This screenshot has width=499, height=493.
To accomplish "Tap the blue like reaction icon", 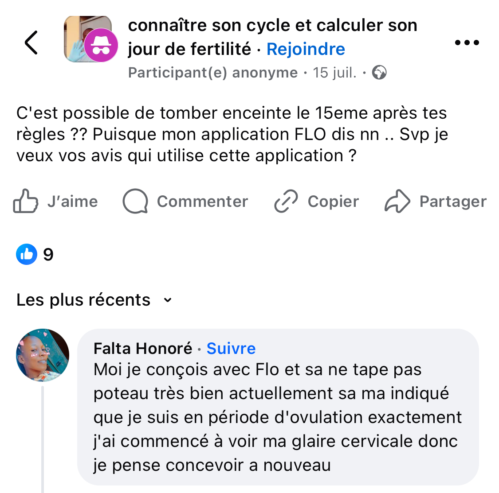I will click(27, 254).
